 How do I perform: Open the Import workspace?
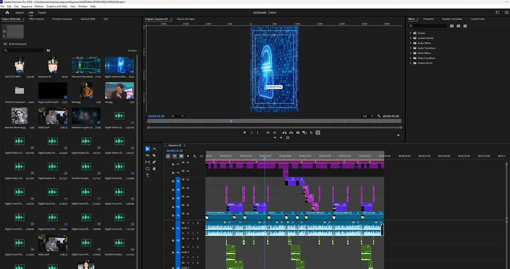[x=20, y=12]
